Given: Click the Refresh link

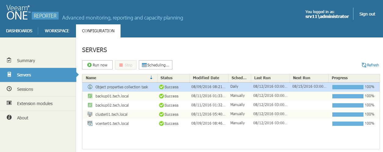Looking at the screenshot, I should pyautogui.click(x=370, y=65).
